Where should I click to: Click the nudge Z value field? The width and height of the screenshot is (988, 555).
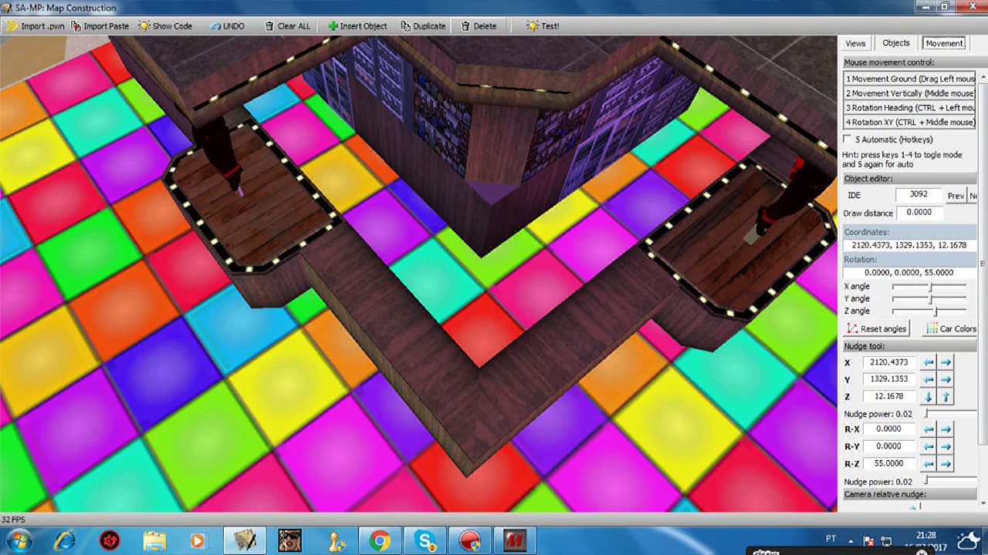[889, 396]
